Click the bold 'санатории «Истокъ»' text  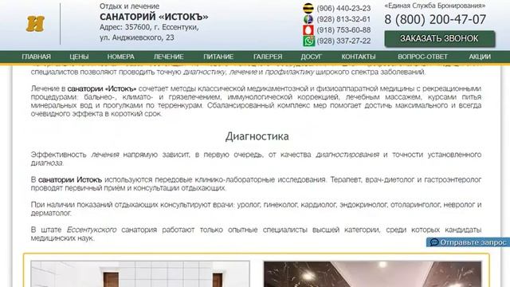point(102,88)
